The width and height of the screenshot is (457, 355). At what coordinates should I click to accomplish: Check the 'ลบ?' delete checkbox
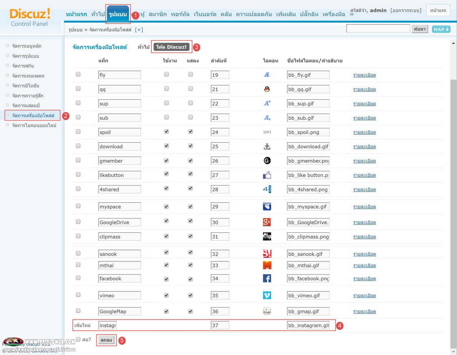(x=78, y=339)
